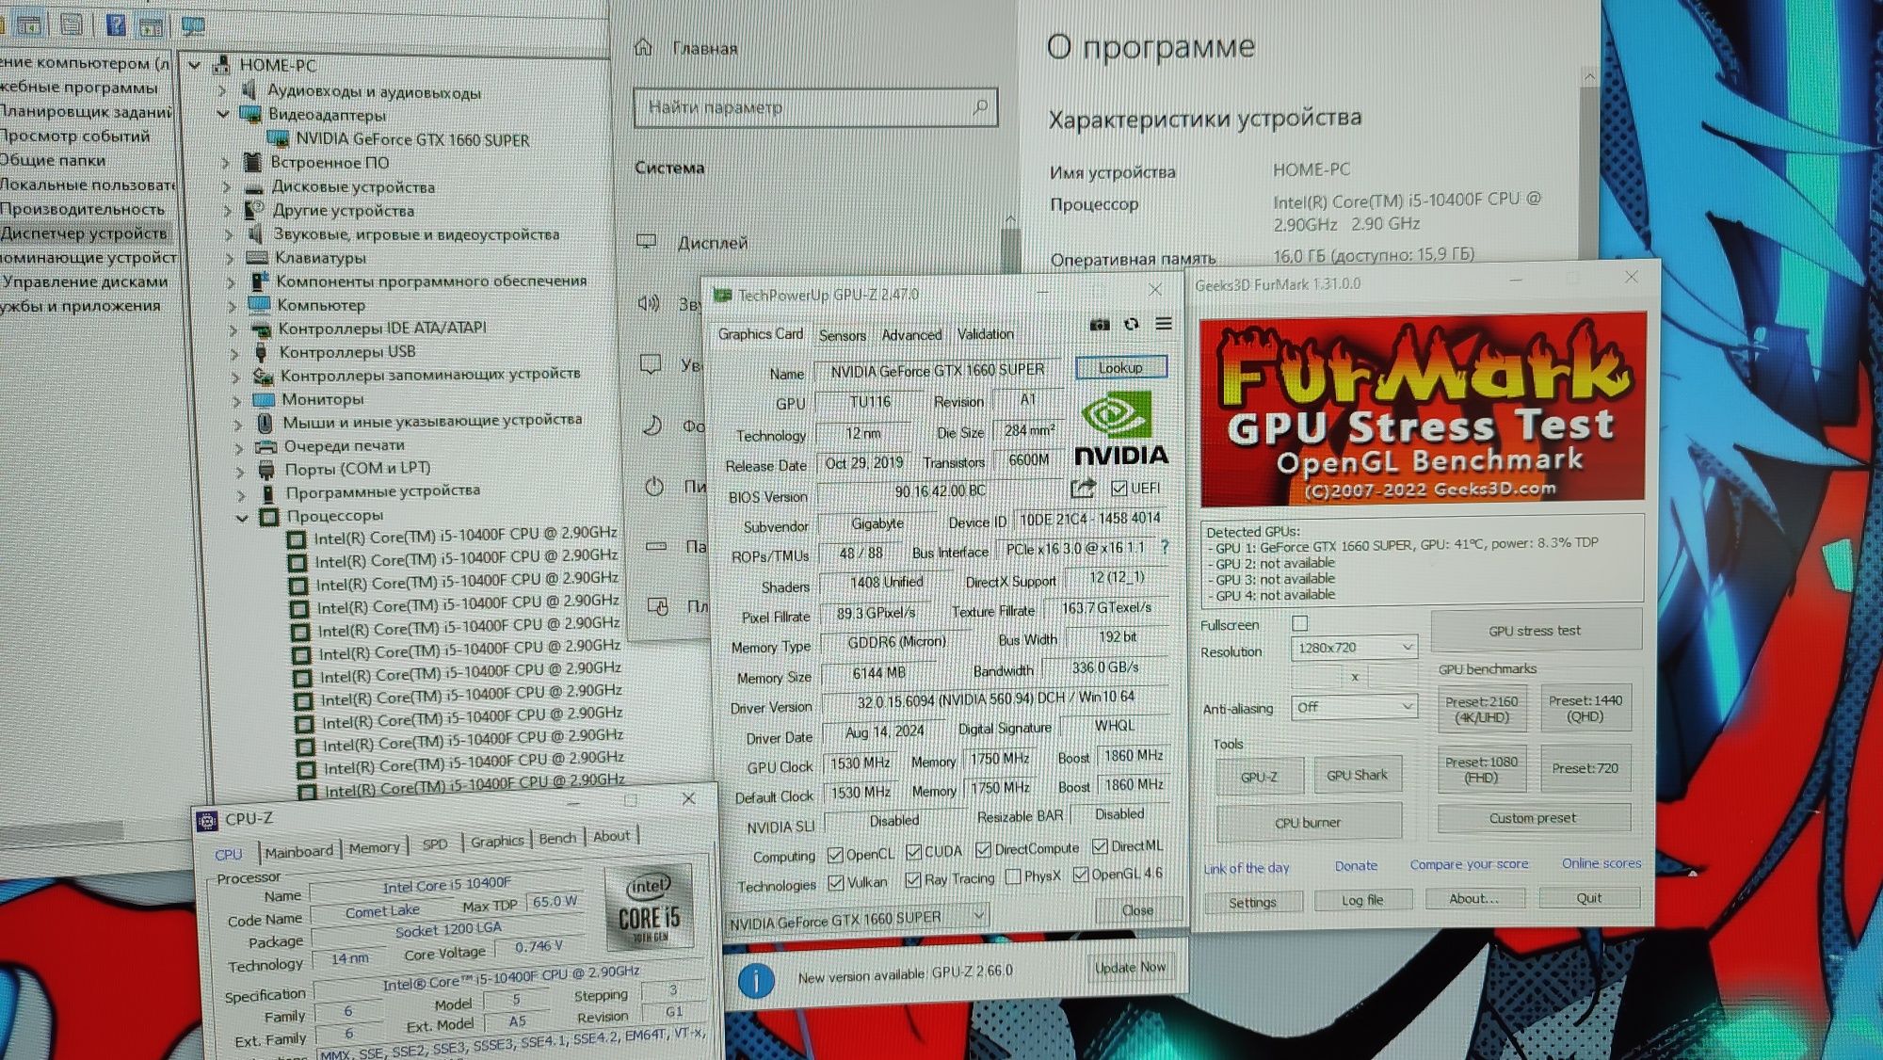Toggle the OpenCL checkbox

(x=835, y=855)
